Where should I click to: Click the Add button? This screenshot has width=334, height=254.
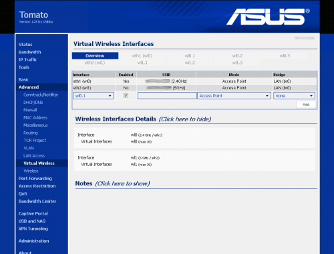pos(306,105)
